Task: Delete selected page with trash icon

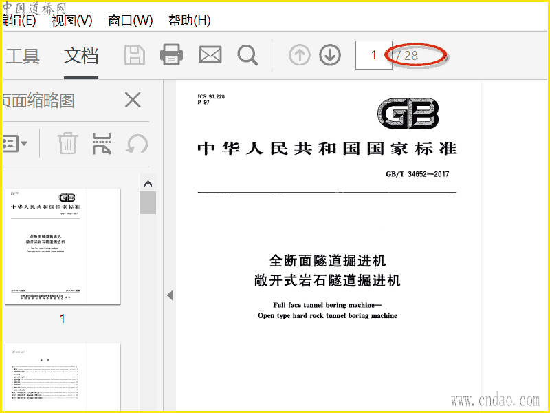Action: [67, 143]
